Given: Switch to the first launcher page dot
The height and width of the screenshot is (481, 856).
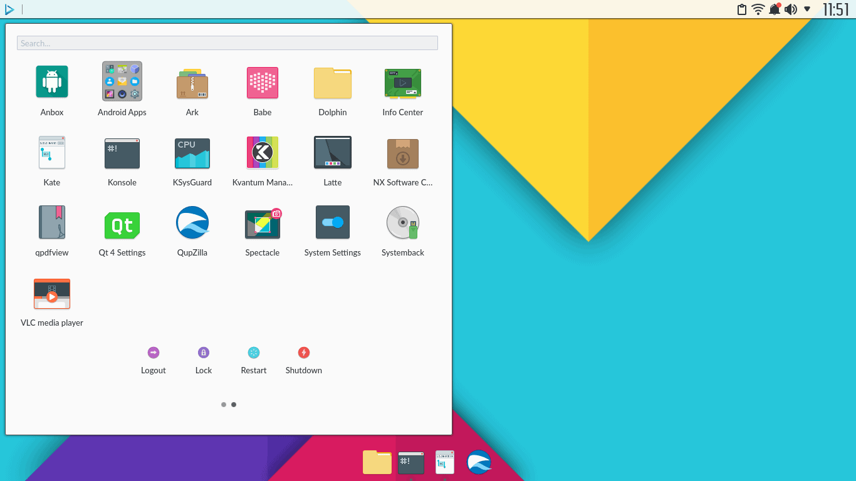Looking at the screenshot, I should pos(224,405).
